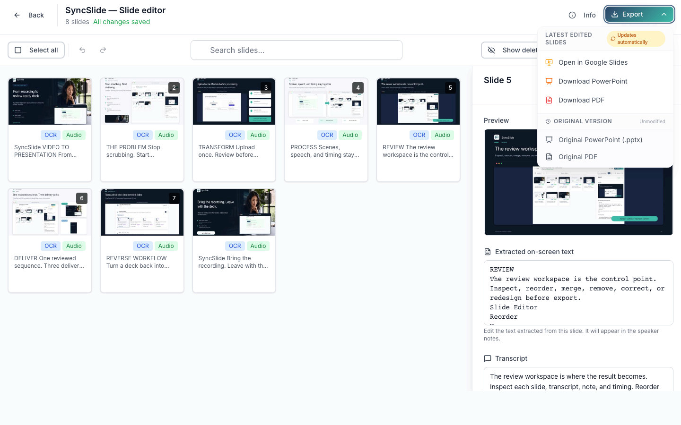The width and height of the screenshot is (681, 425).
Task: Click the download icon in Export button
Action: click(615, 14)
